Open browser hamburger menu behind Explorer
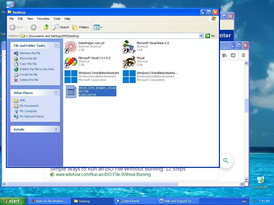274x205 pixels. (243, 56)
